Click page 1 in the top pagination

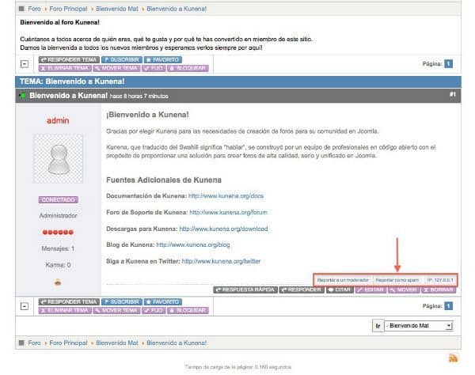pos(448,64)
